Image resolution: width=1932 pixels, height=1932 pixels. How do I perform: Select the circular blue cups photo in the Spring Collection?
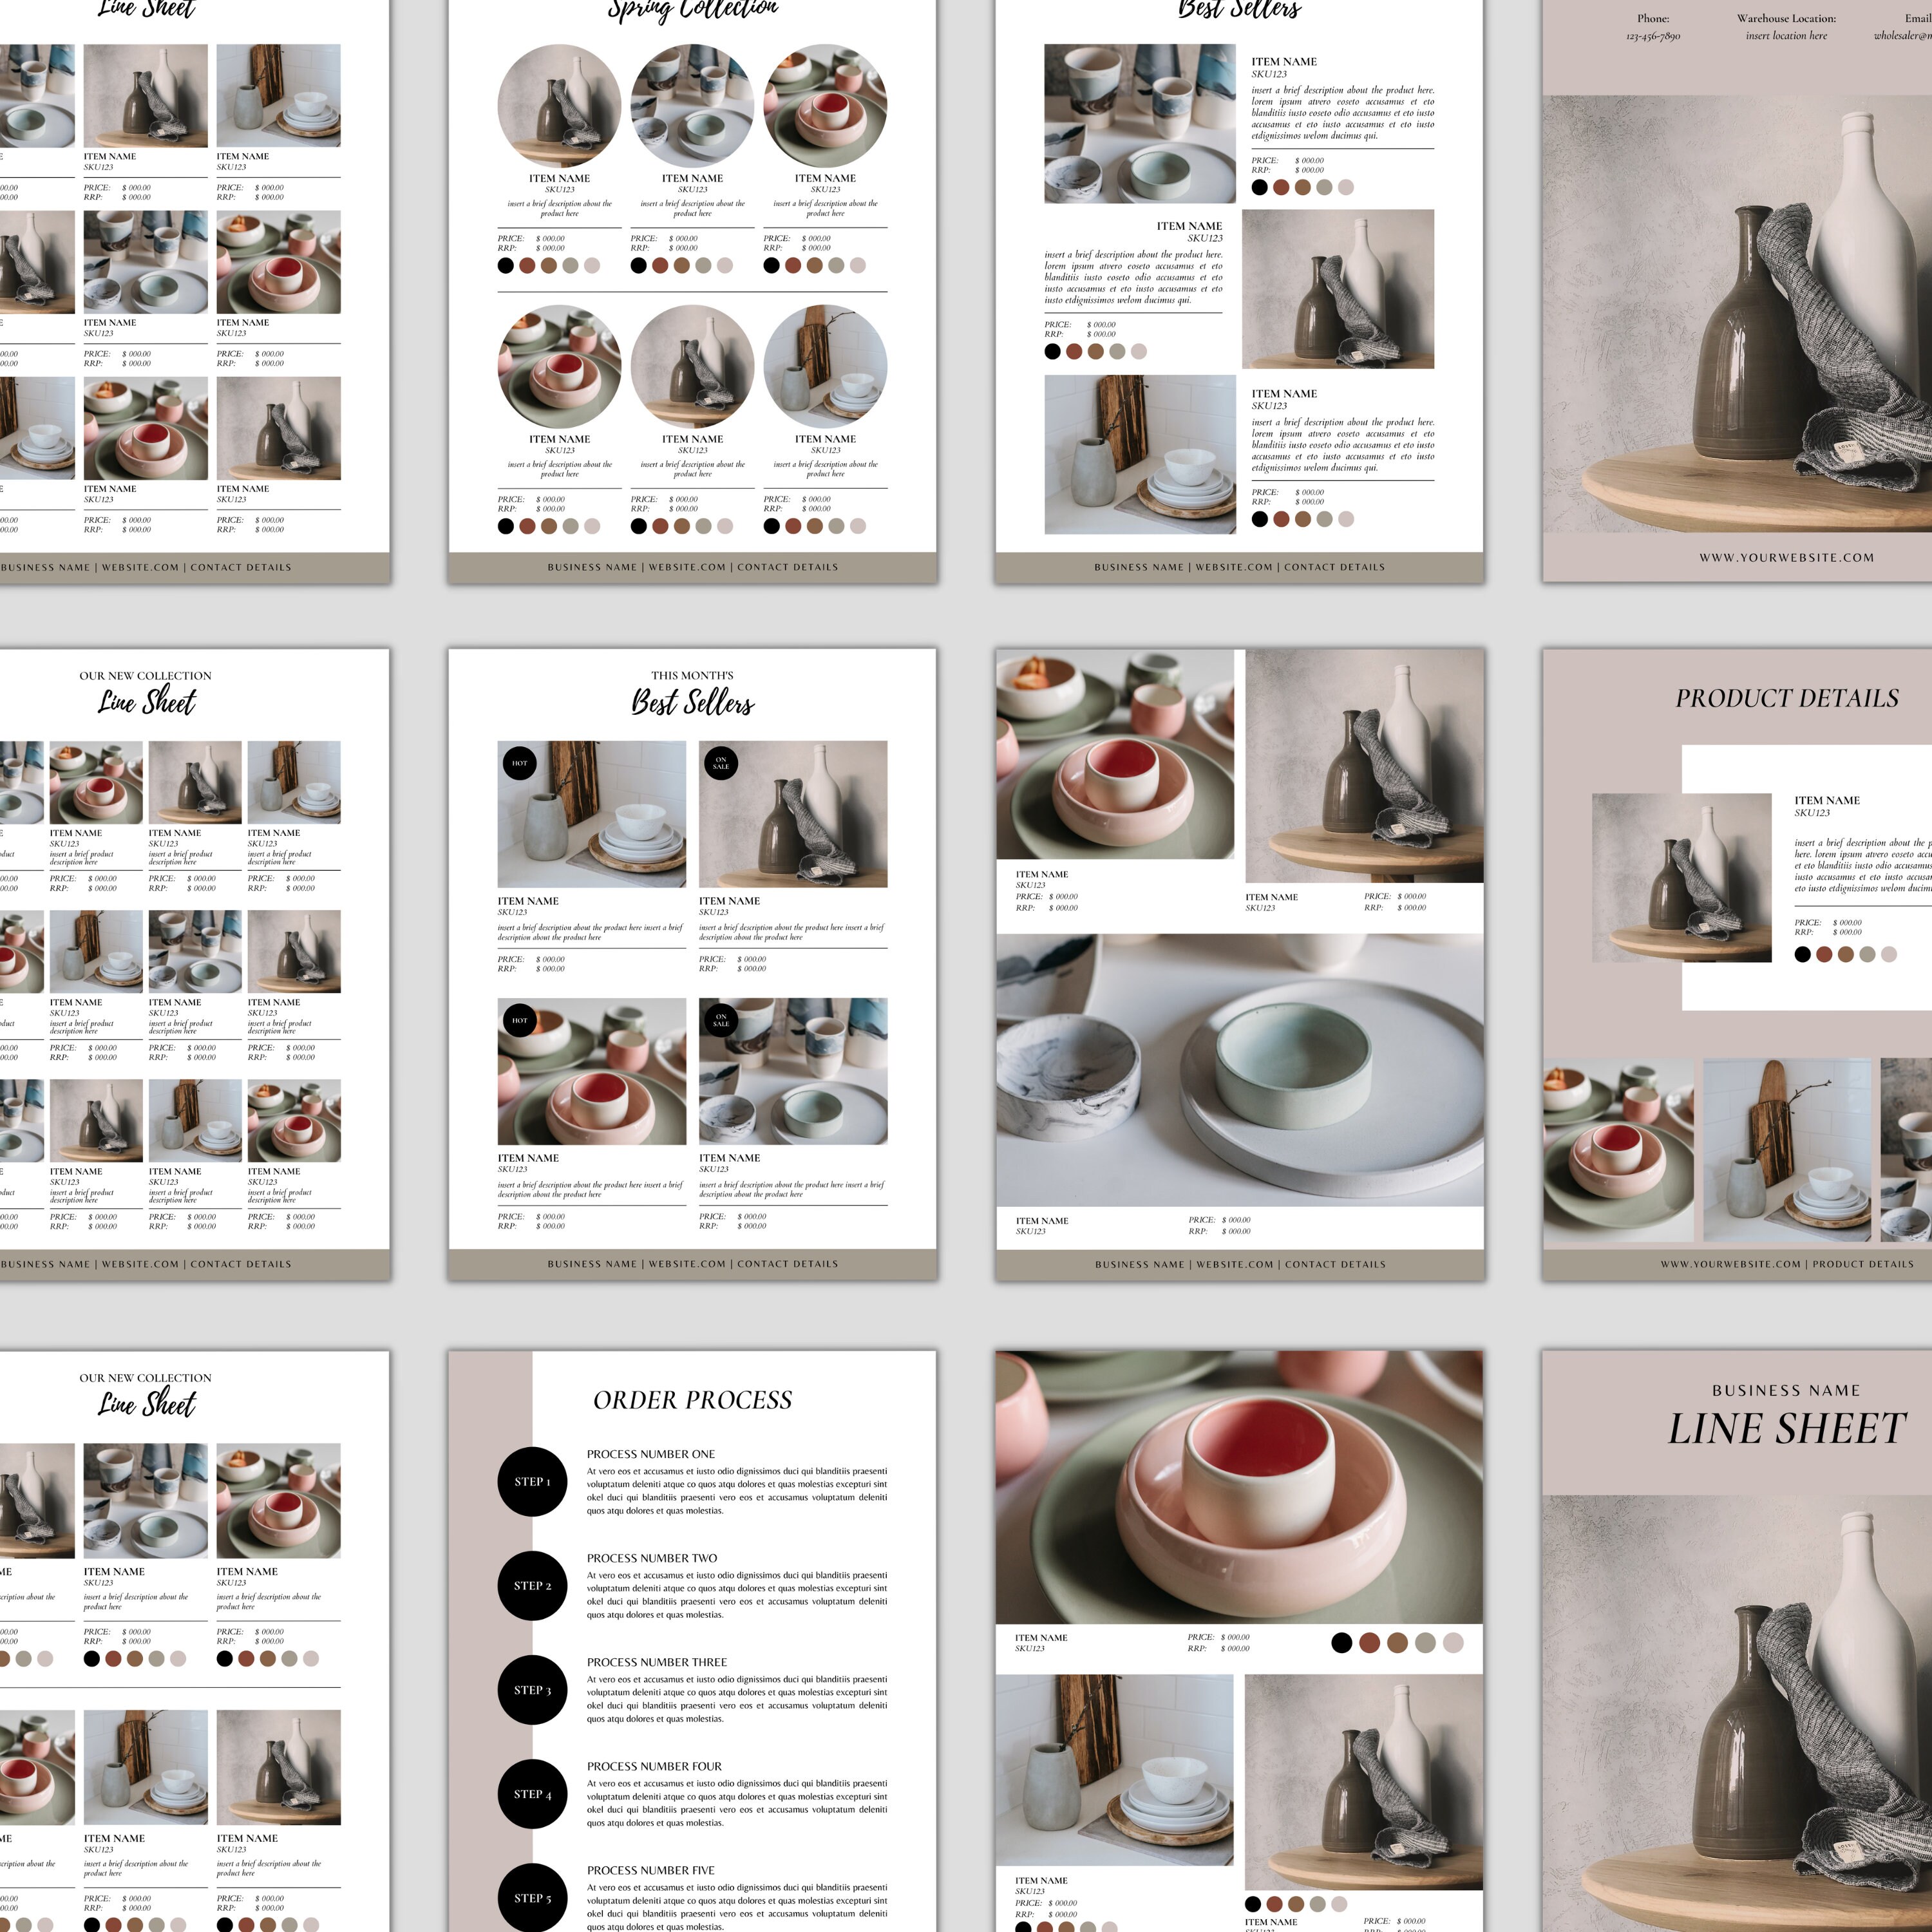click(x=692, y=105)
